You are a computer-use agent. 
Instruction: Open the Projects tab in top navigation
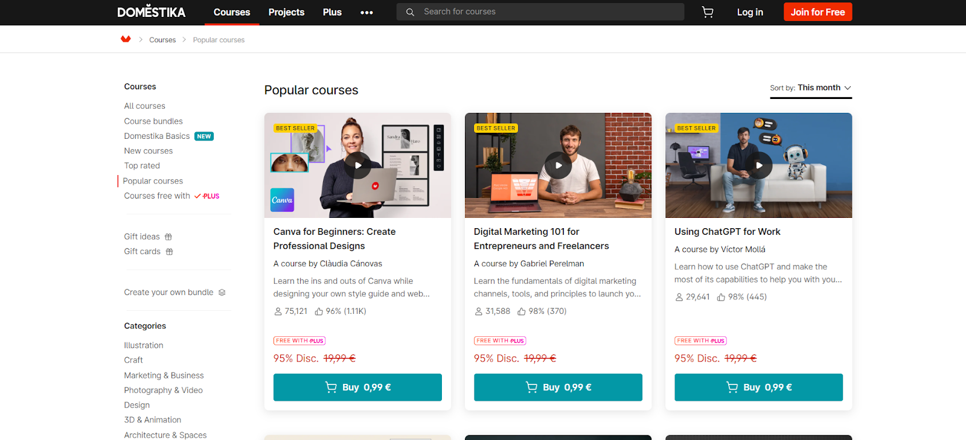coord(286,12)
